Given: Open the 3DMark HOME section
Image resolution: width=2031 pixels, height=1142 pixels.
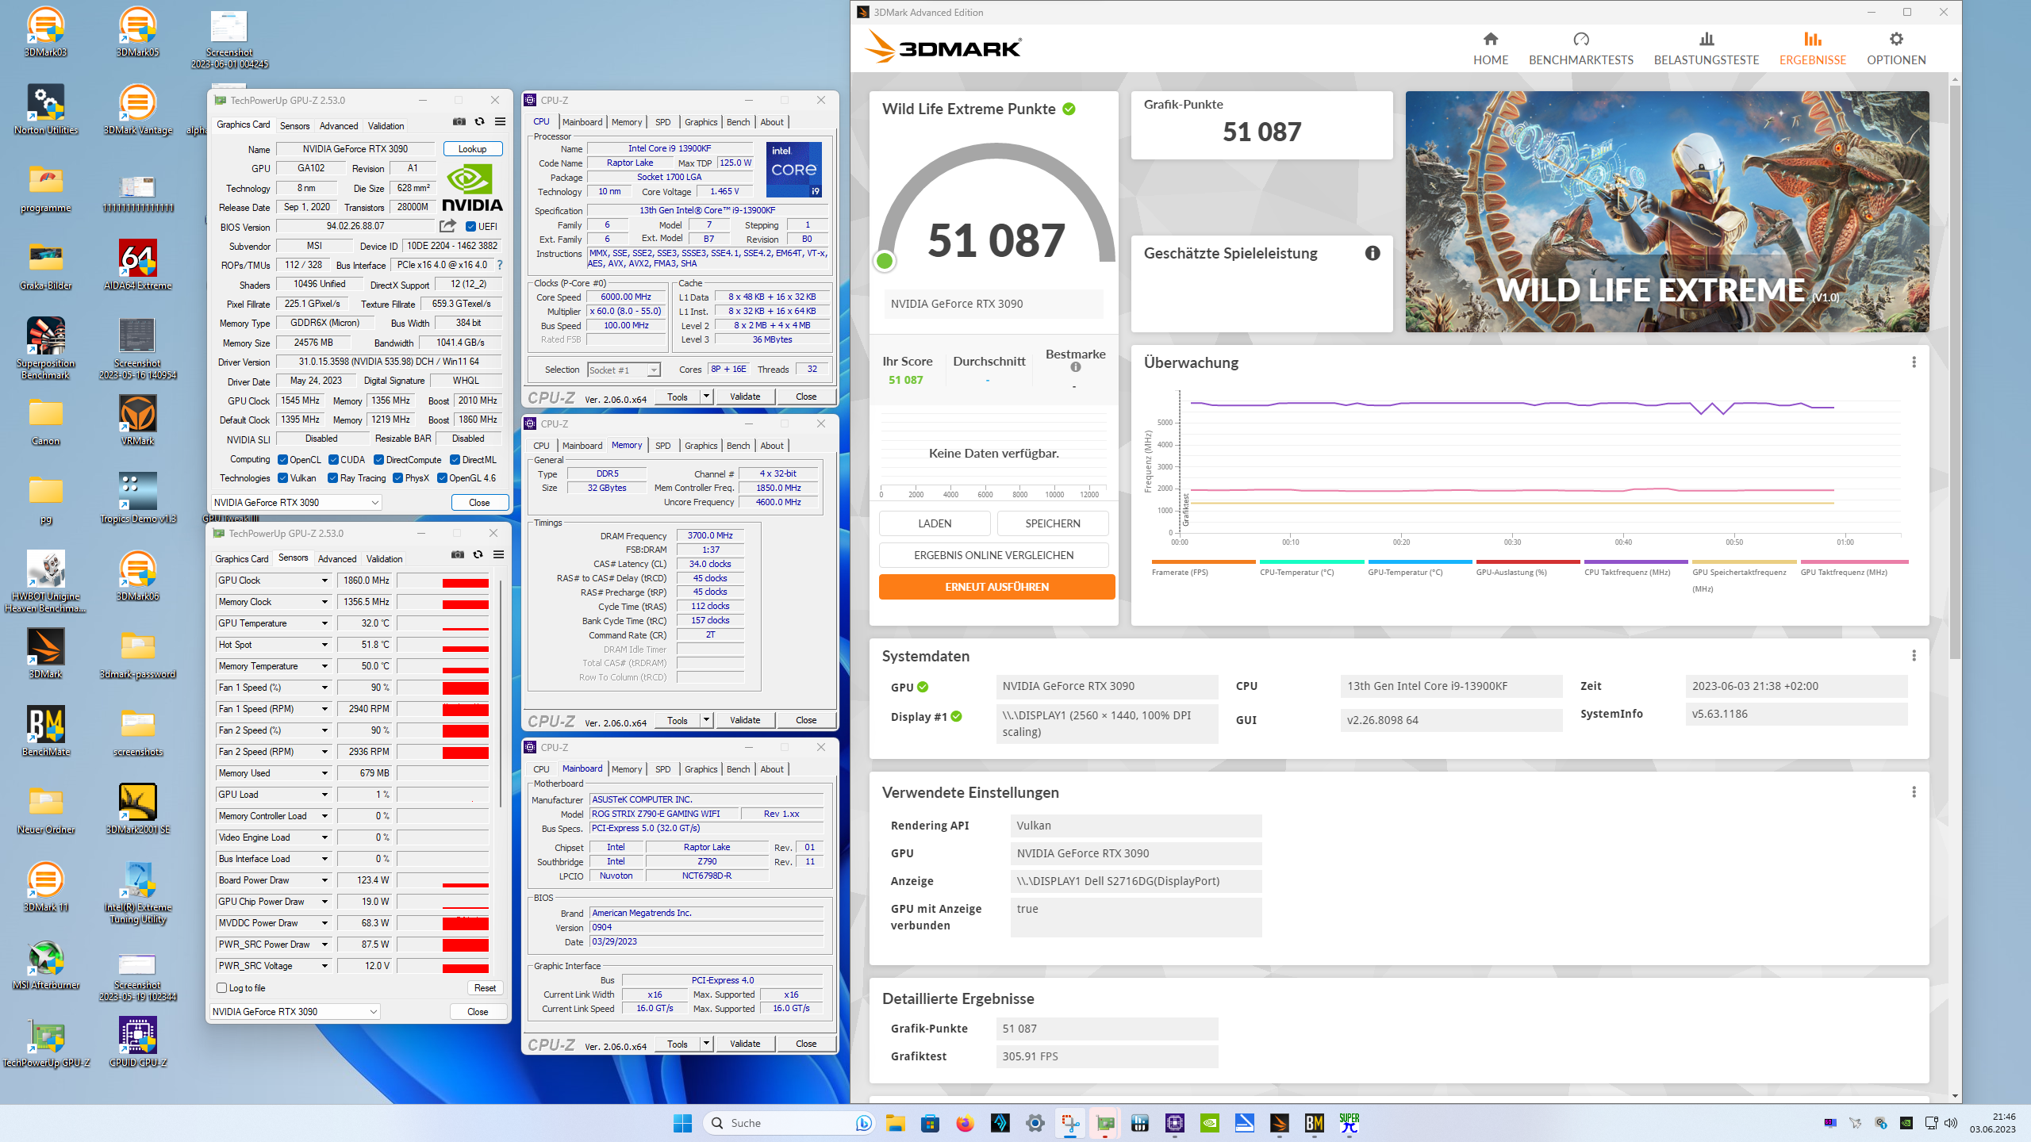Looking at the screenshot, I should 1490,48.
